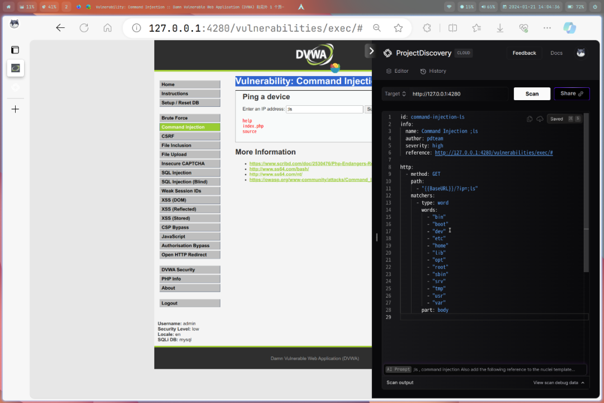Click the AI Prompt input field
This screenshot has width=604, height=403.
485,369
